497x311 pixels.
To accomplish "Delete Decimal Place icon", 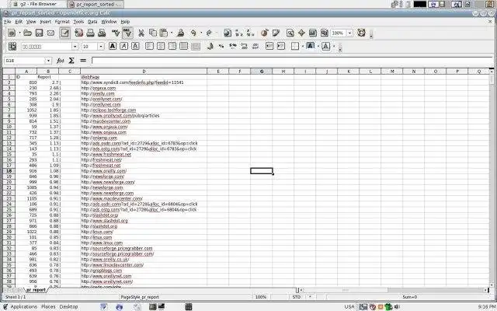I will (x=255, y=47).
